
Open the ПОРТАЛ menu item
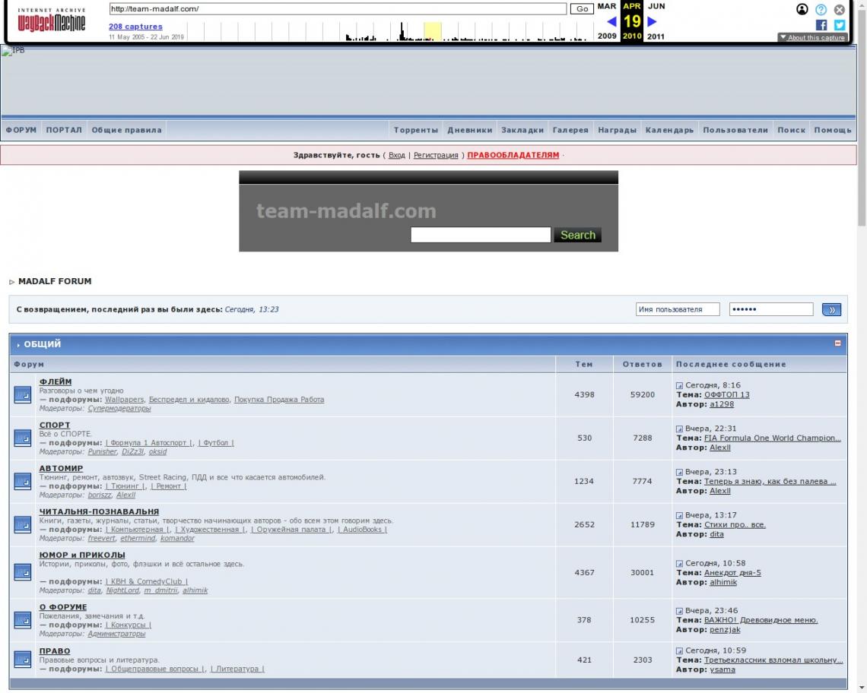64,130
